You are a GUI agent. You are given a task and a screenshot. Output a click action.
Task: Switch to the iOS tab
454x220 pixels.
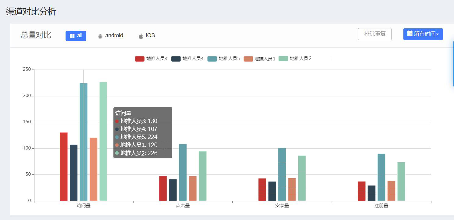click(x=147, y=36)
